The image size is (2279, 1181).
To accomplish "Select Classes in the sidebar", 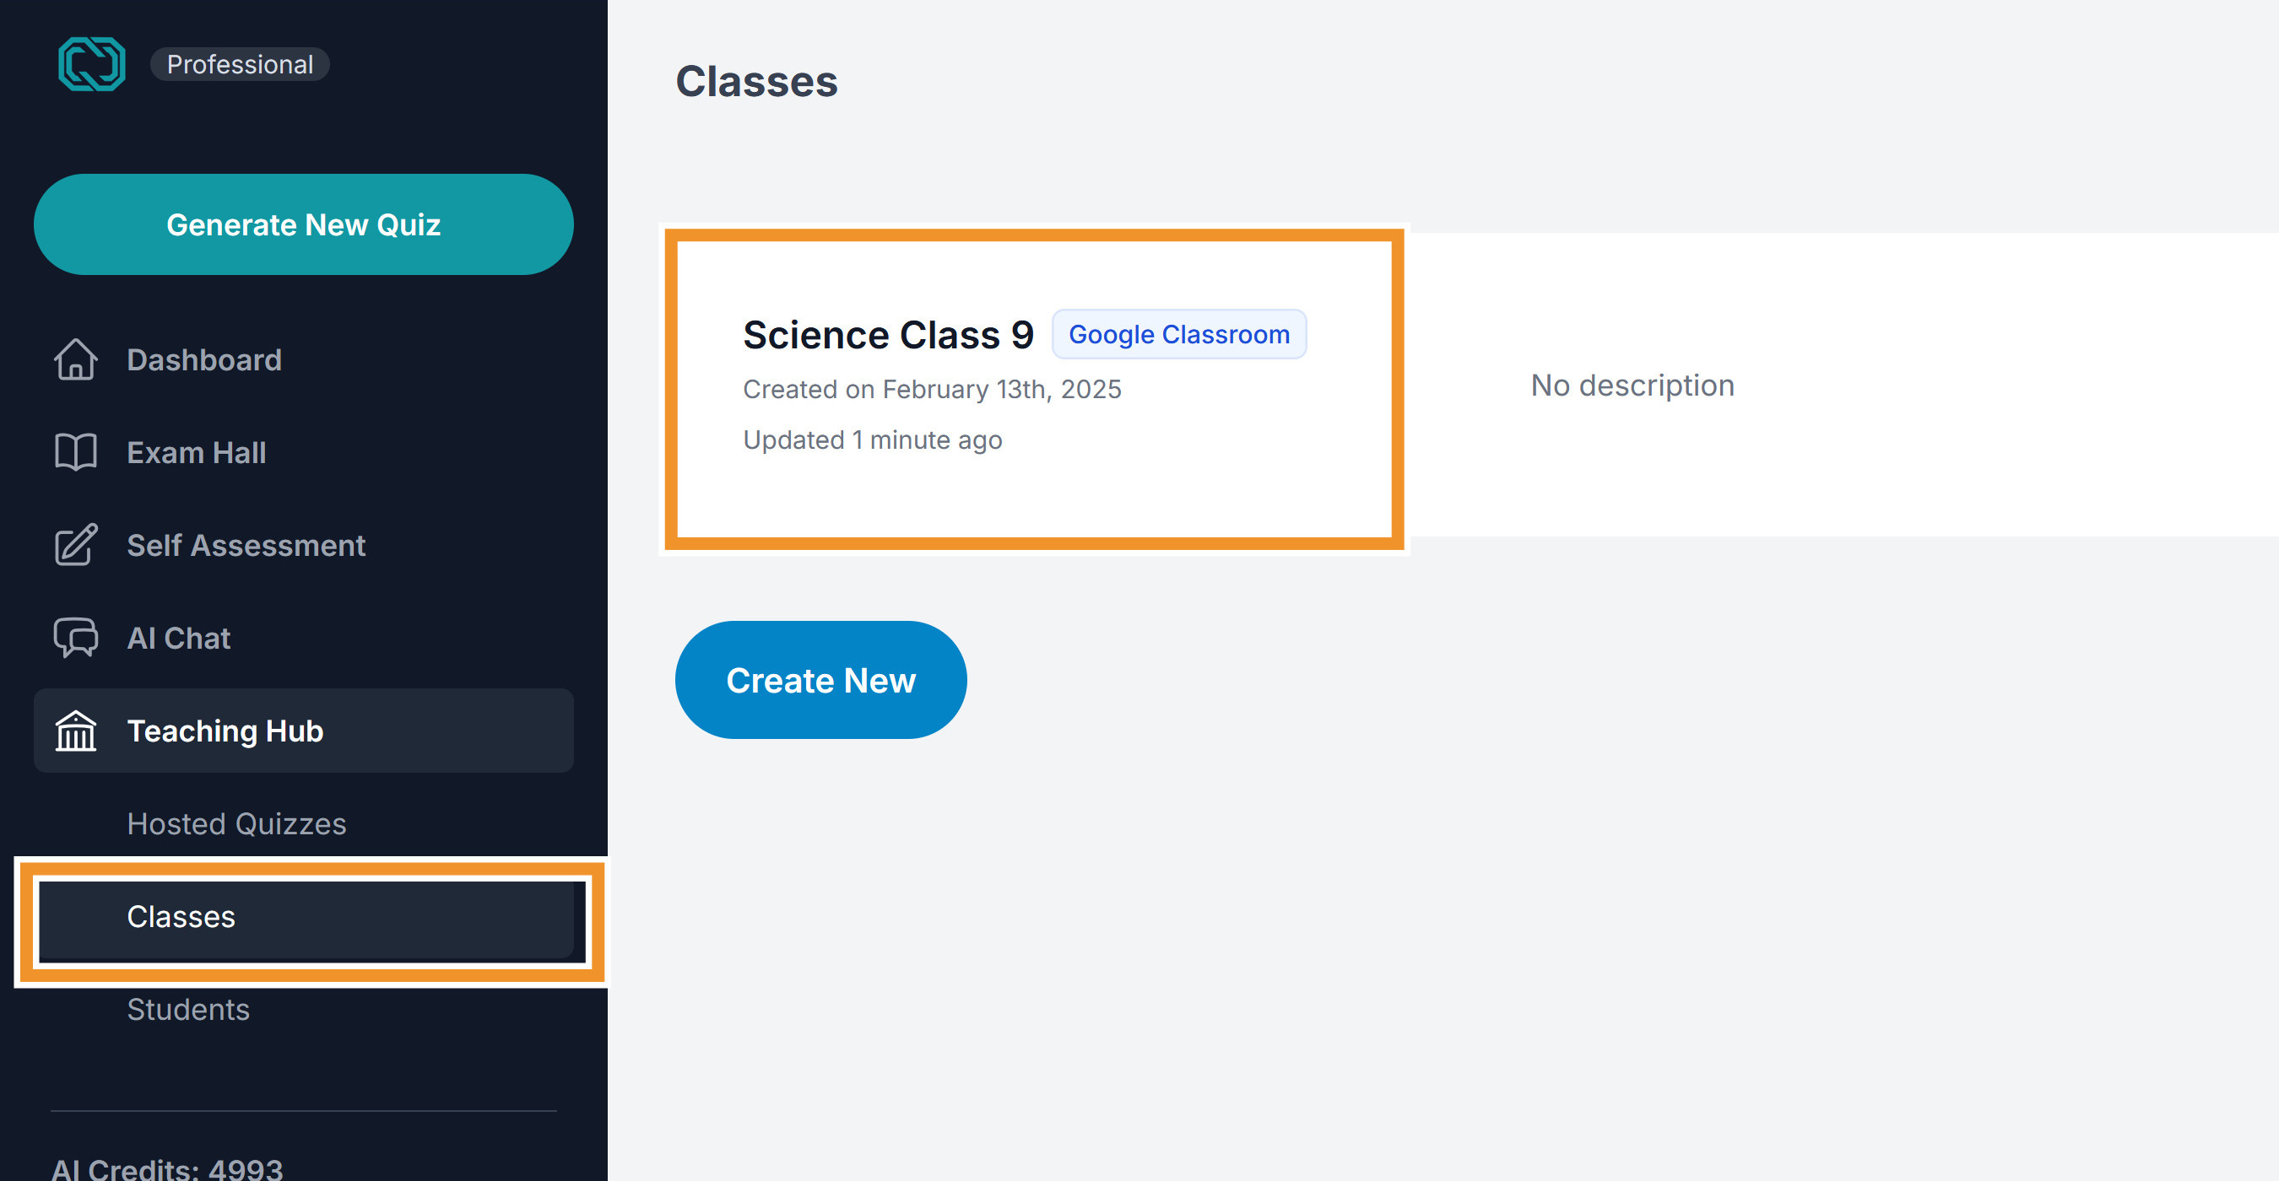I will point(307,917).
